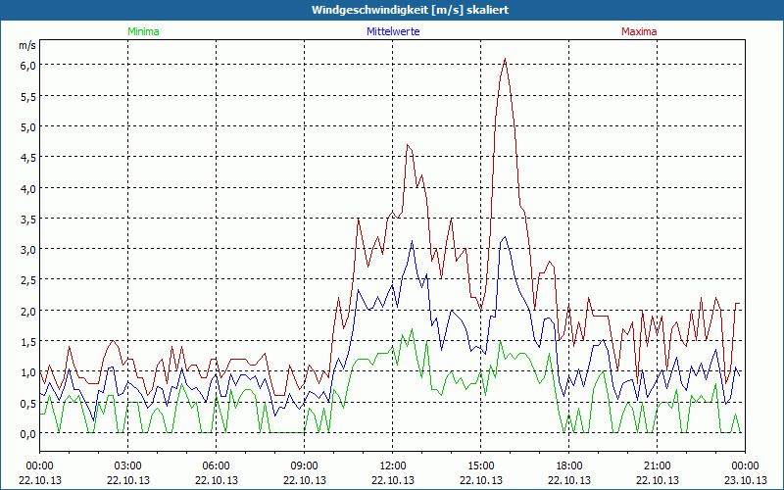Click the 4,0 y-axis value
This screenshot has height=490, width=784.
click(28, 188)
